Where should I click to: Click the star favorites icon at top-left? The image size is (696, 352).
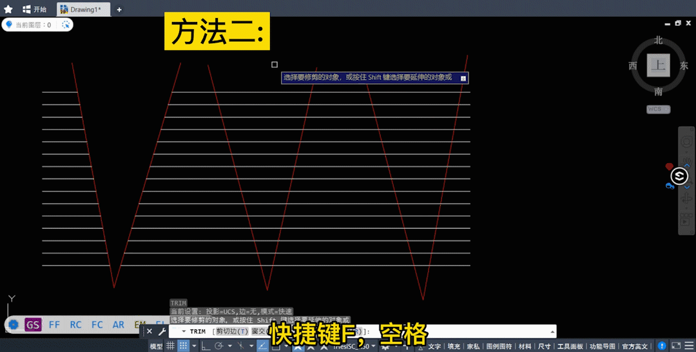point(8,9)
